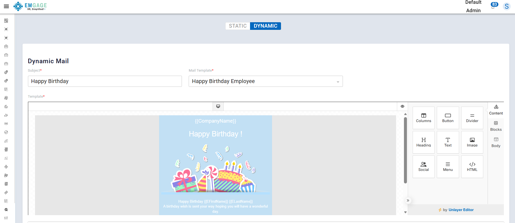The height and width of the screenshot is (223, 515).
Task: Open the Blocks tab in editor
Action: 496,126
